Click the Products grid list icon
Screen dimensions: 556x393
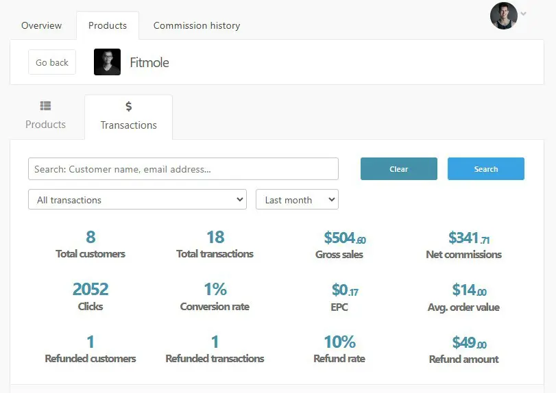pos(45,106)
